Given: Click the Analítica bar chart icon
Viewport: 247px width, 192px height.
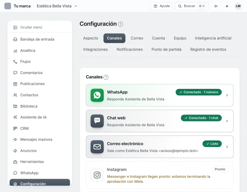Looking at the screenshot, I should pyautogui.click(x=15, y=51).
